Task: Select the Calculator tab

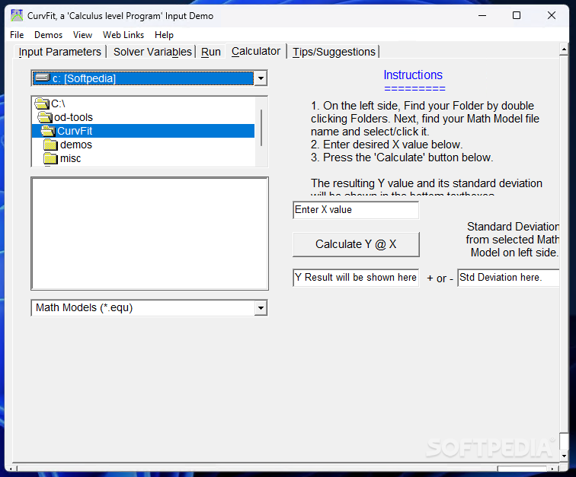Action: pos(256,51)
